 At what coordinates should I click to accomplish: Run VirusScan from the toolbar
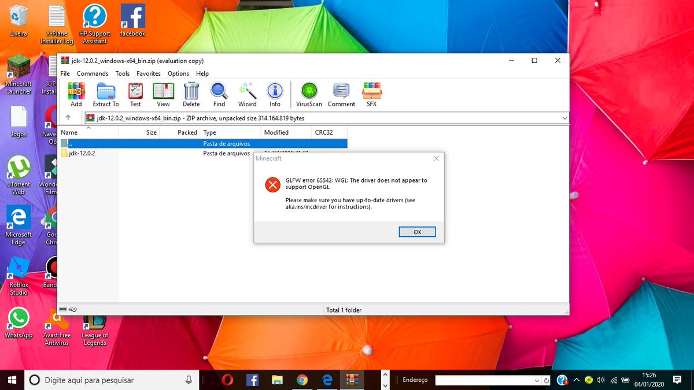point(309,95)
